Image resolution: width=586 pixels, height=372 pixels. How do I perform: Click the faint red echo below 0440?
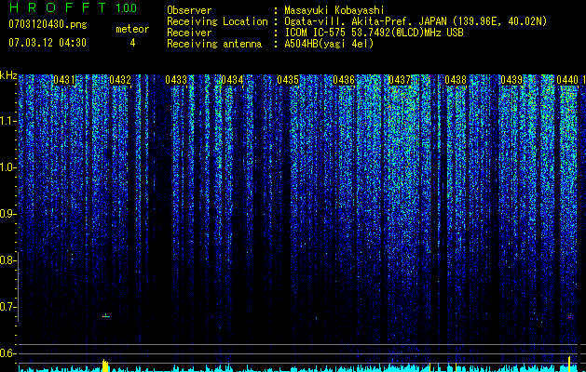(x=569, y=317)
